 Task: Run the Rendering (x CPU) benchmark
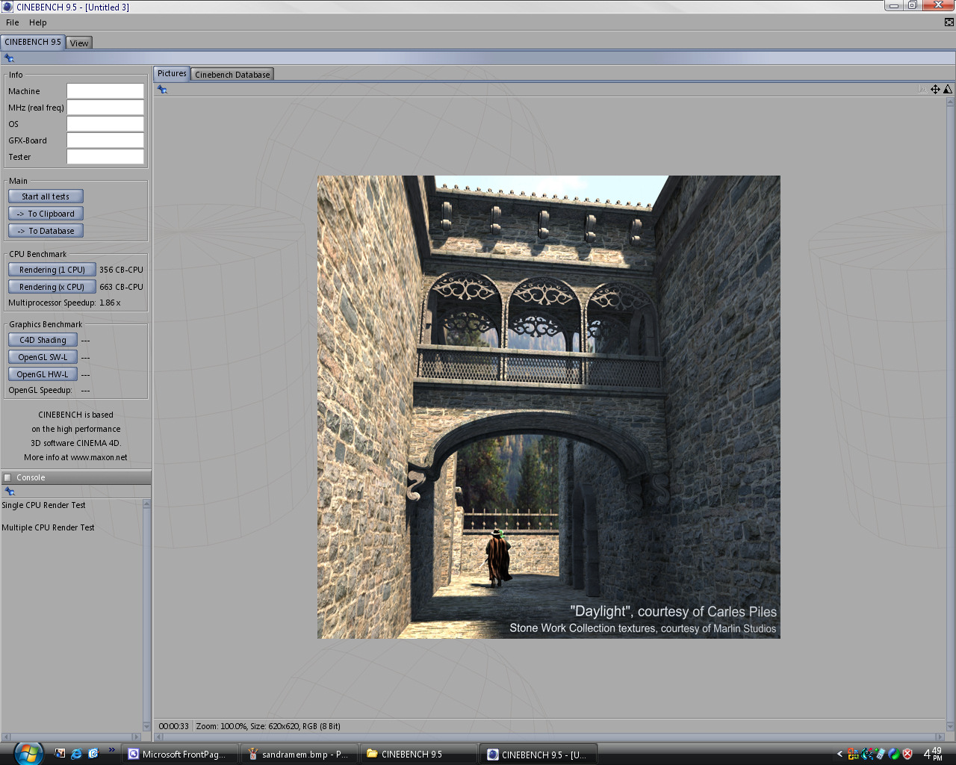pyautogui.click(x=52, y=287)
